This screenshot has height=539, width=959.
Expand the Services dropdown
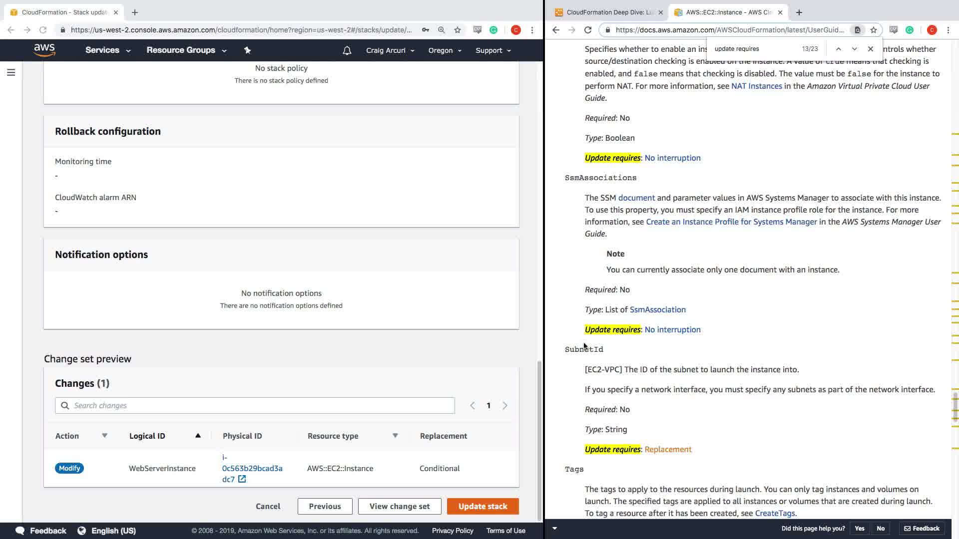click(x=107, y=50)
